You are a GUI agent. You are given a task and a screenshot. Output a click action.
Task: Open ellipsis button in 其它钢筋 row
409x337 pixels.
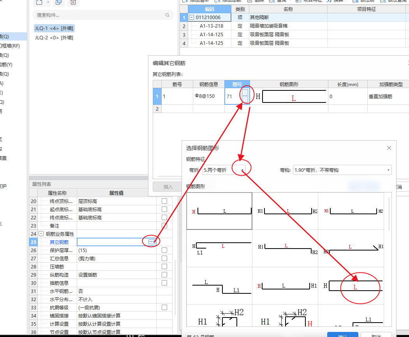[x=151, y=242]
